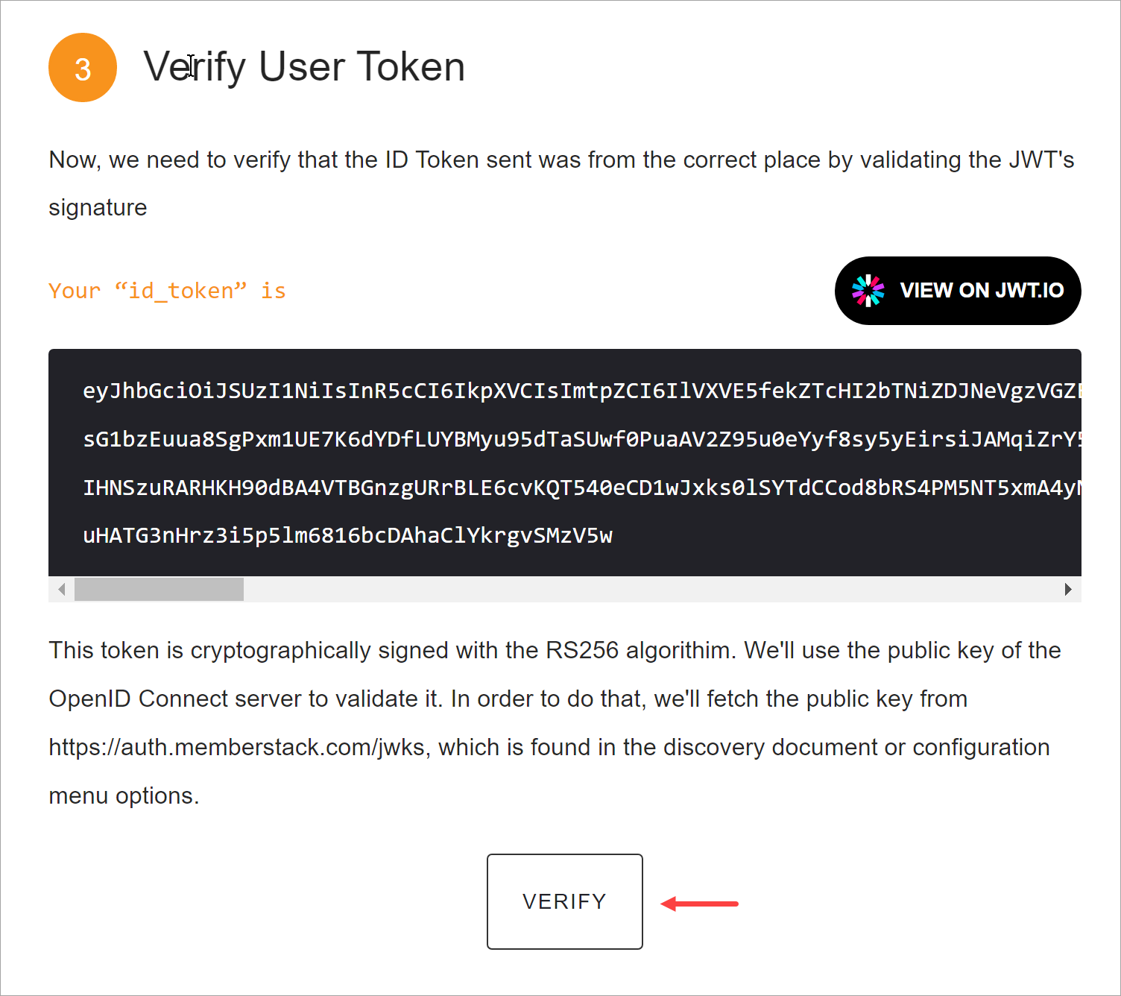Click the orange step 3 circle badge

(83, 68)
